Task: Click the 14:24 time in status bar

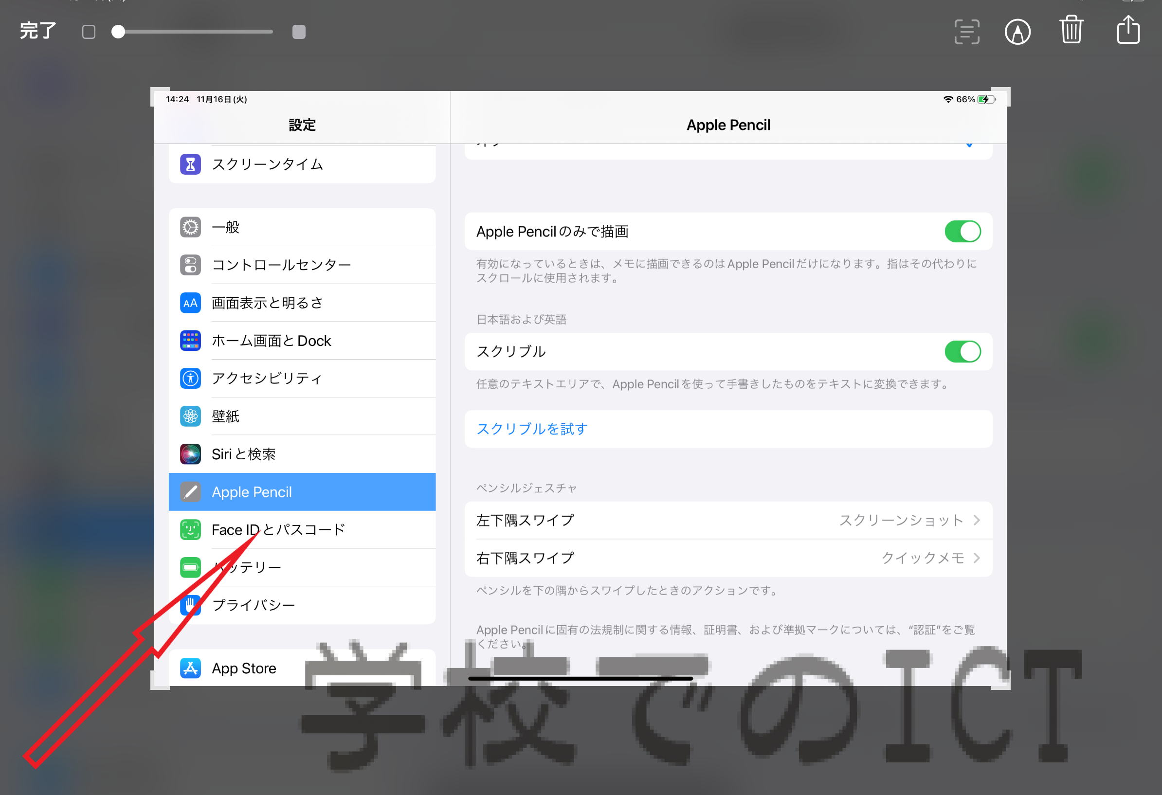Action: (178, 99)
